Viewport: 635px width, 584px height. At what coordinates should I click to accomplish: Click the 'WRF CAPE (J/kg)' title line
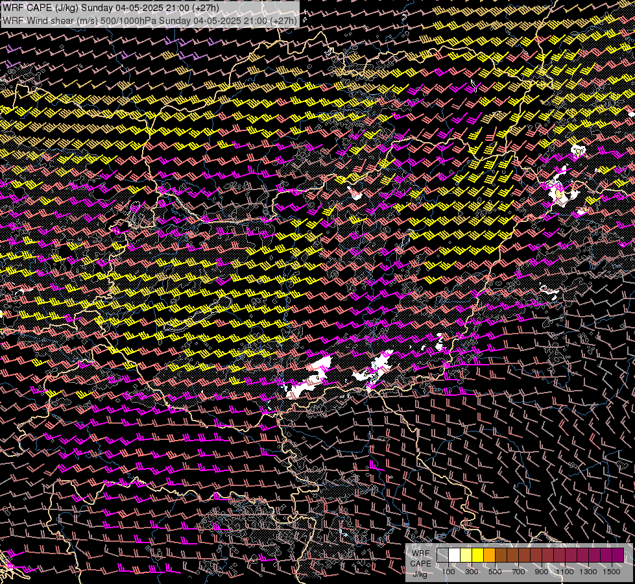111,8
